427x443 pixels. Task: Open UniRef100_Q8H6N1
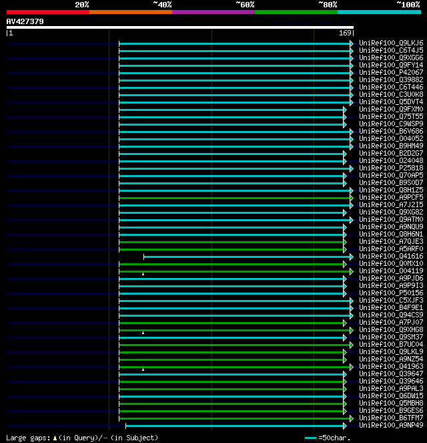point(391,234)
